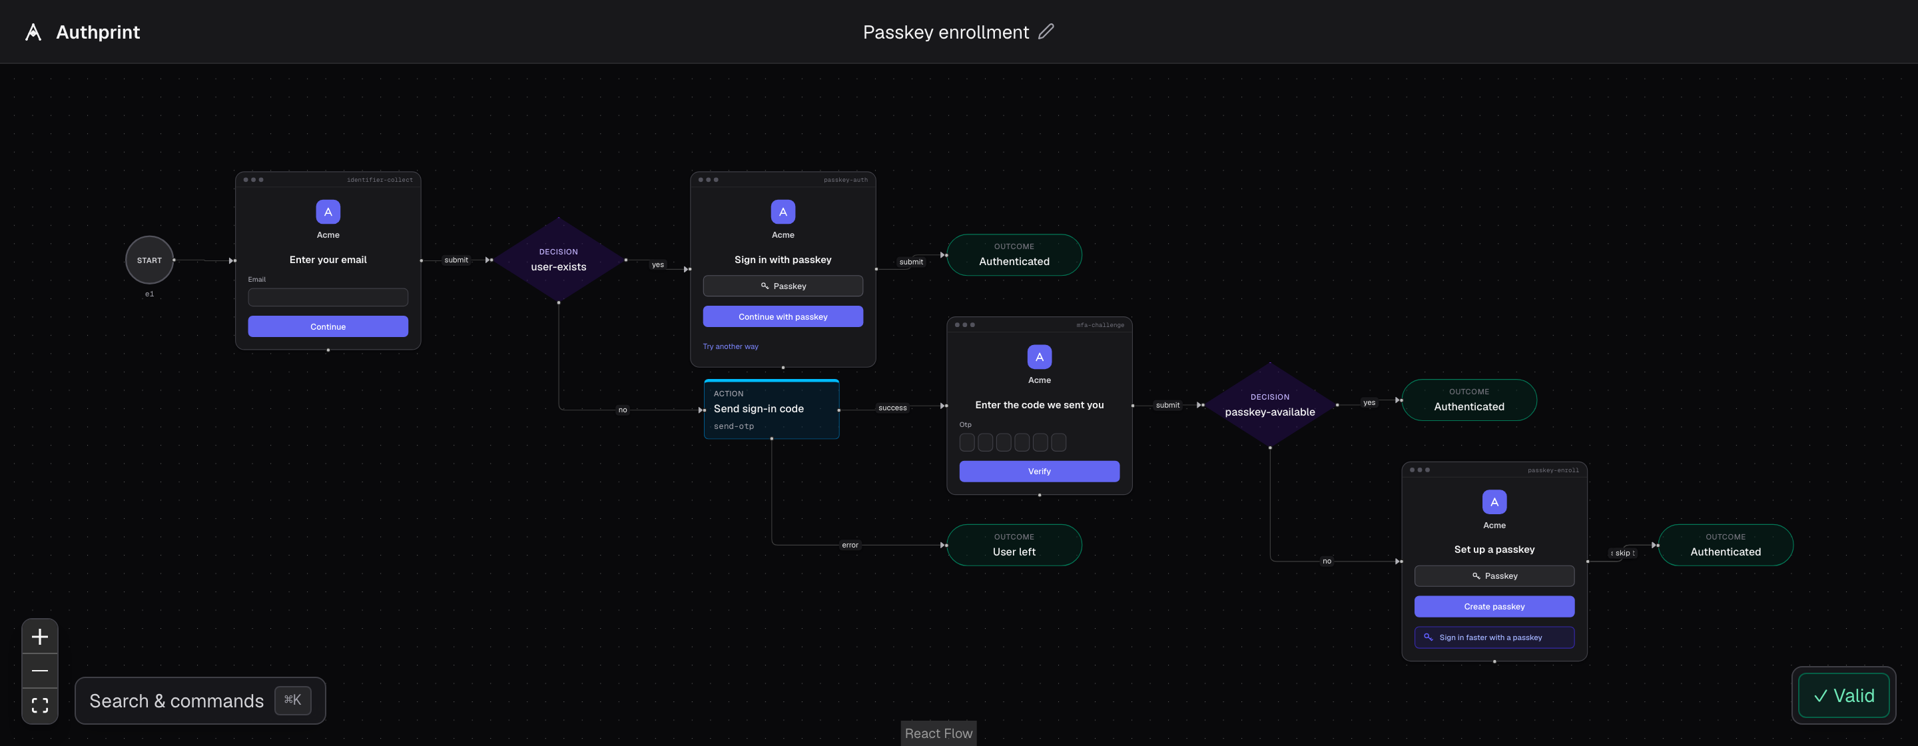Click yes edge label after user-exists
Screen dimensions: 1918x746
pos(657,264)
